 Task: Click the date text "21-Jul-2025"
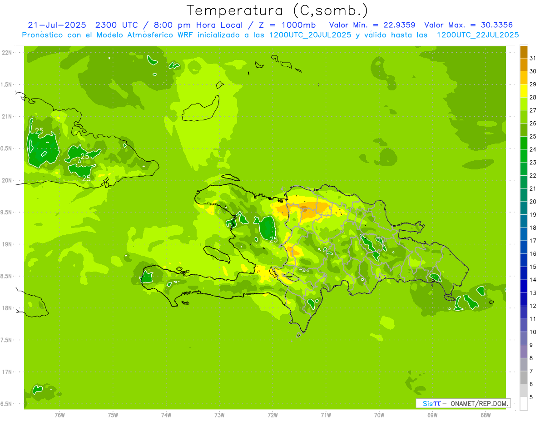[57, 25]
